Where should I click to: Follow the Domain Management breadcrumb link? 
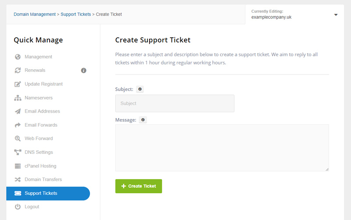(34, 14)
